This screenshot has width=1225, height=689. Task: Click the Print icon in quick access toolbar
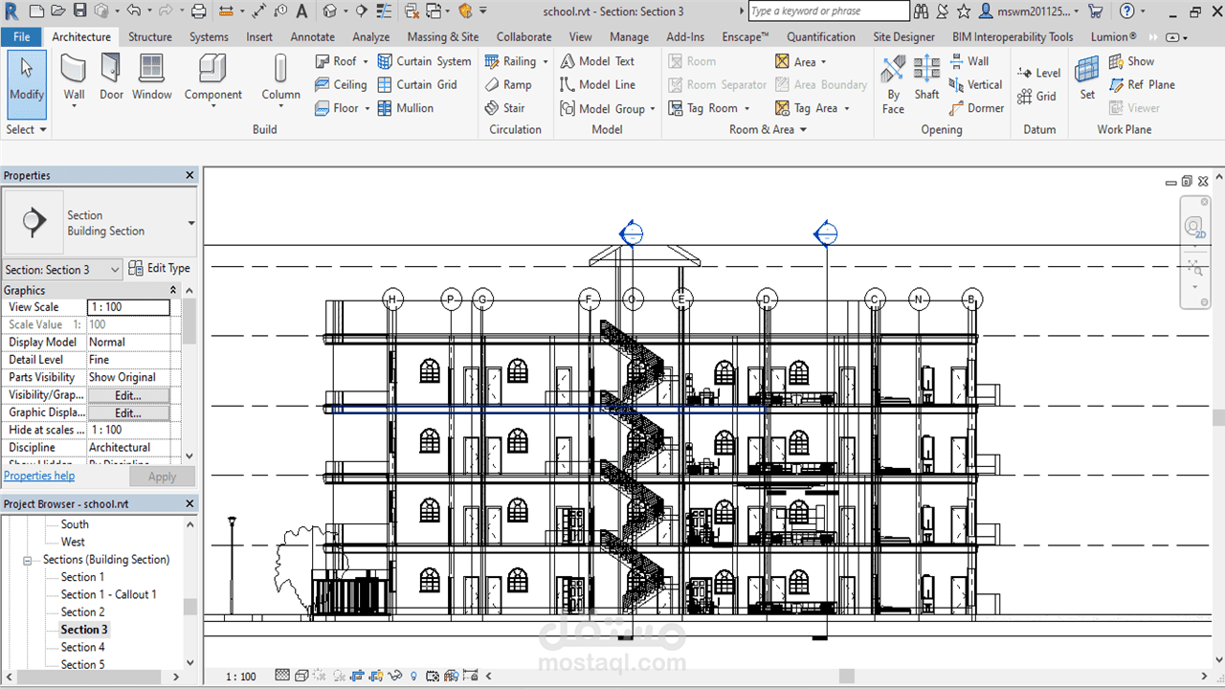[x=198, y=11]
